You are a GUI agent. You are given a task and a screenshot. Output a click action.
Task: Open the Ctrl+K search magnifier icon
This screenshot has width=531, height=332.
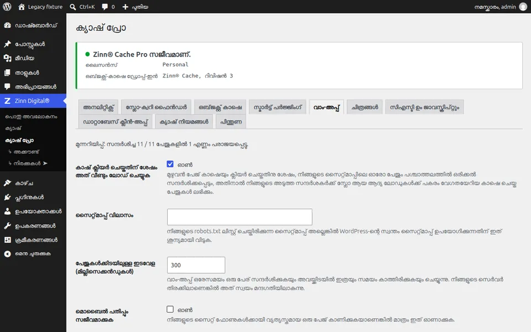click(x=73, y=7)
